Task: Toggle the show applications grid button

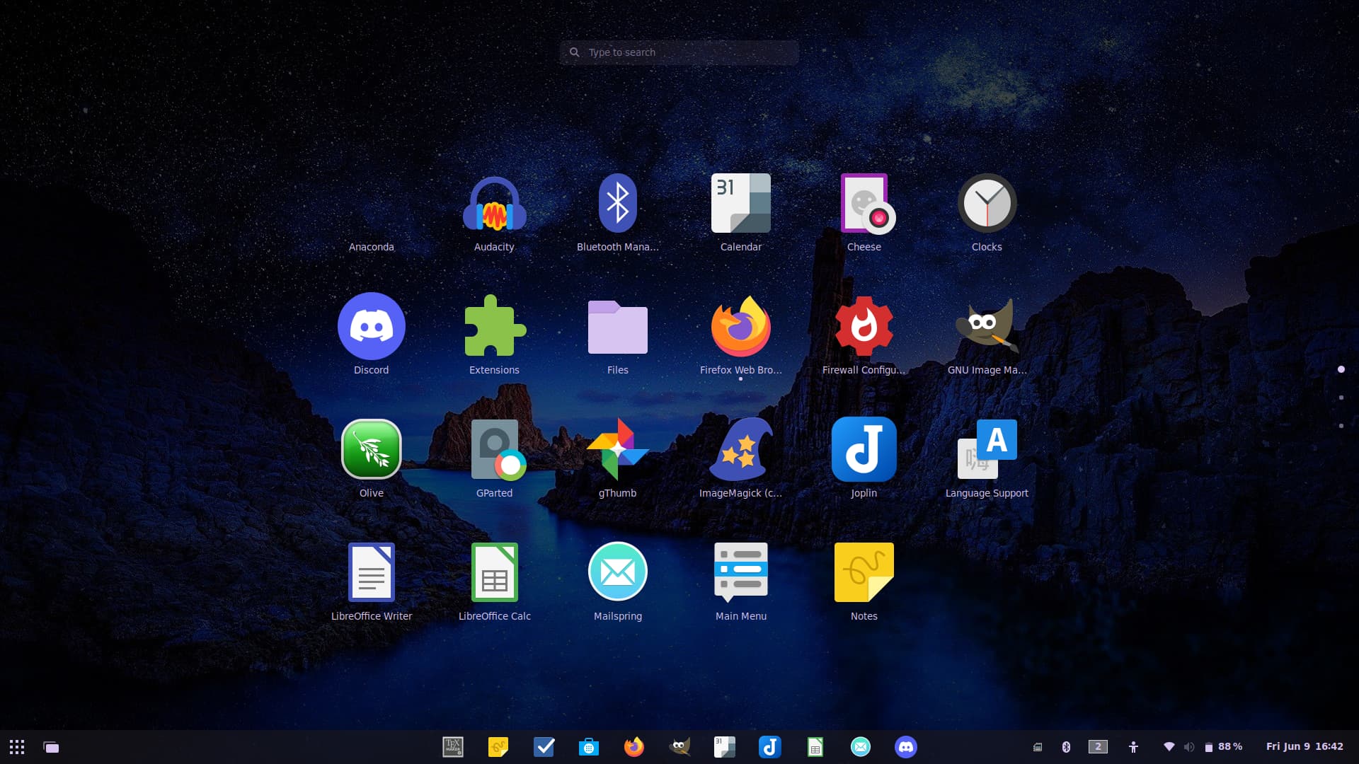Action: point(17,747)
